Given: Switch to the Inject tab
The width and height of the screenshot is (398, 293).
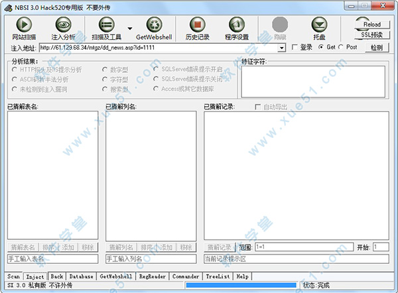Looking at the screenshot, I should click(35, 277).
